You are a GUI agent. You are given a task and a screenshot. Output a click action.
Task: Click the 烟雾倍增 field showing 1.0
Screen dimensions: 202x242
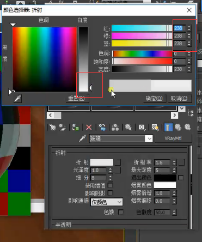coord(162,193)
